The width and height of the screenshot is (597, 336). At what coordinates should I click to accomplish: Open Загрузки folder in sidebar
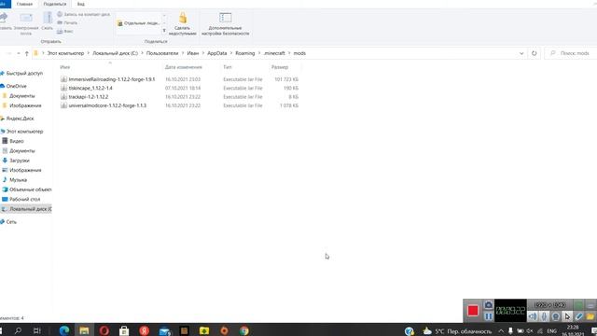(x=19, y=161)
